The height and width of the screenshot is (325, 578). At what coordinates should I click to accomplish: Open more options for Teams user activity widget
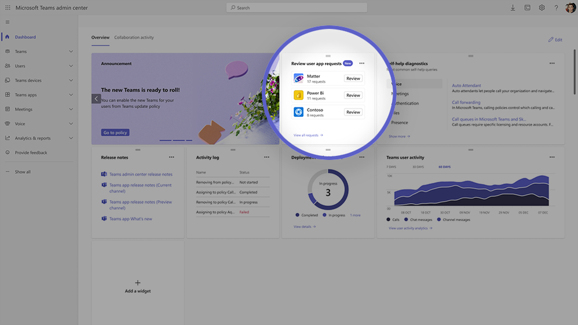pyautogui.click(x=552, y=157)
